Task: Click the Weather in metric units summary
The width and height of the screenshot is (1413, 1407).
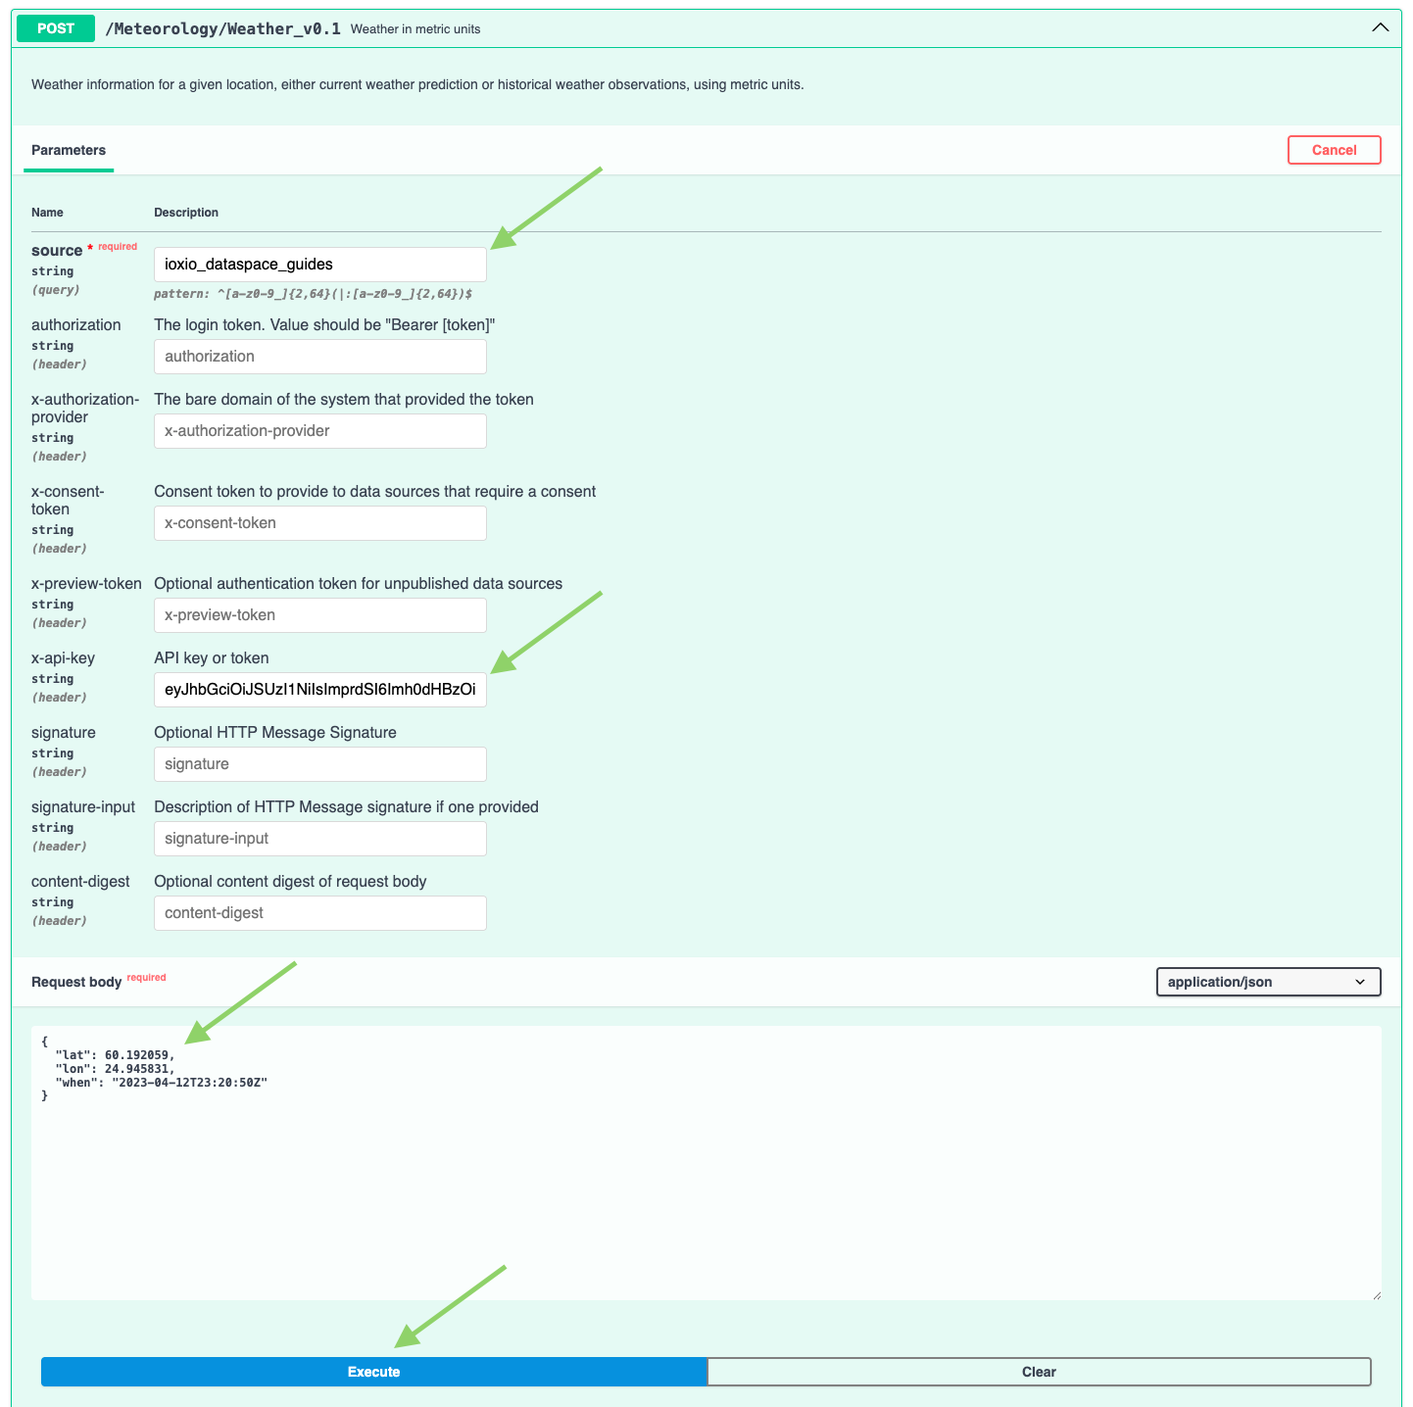Action: click(x=415, y=29)
